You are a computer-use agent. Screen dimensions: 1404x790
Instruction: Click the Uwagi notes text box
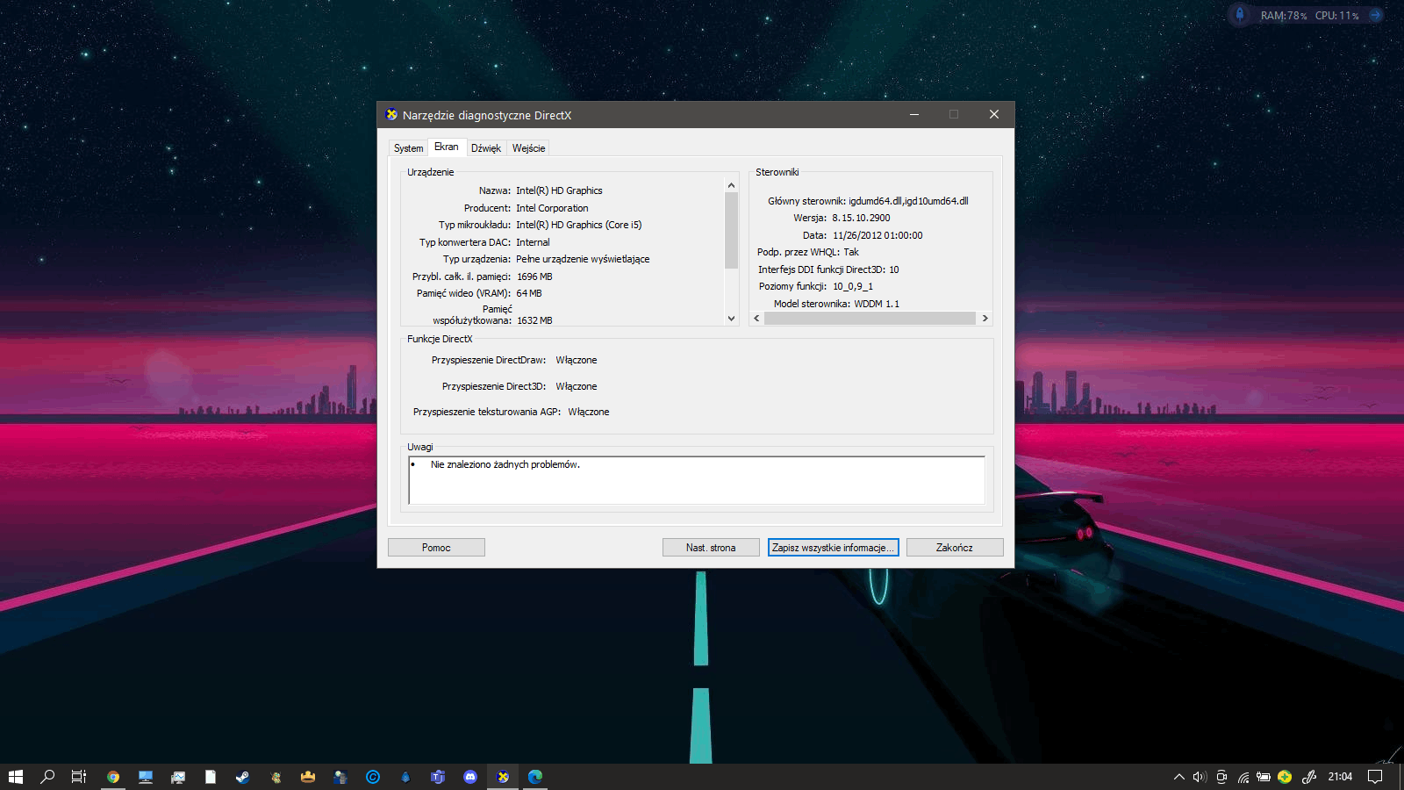697,480
